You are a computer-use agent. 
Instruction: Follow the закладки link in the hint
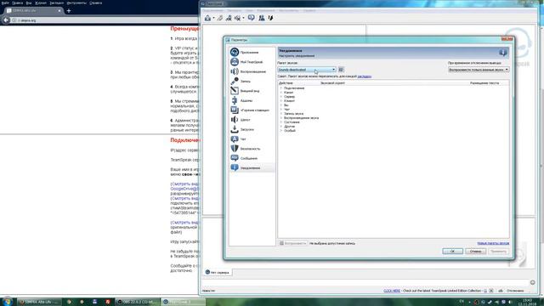pyautogui.click(x=365, y=76)
